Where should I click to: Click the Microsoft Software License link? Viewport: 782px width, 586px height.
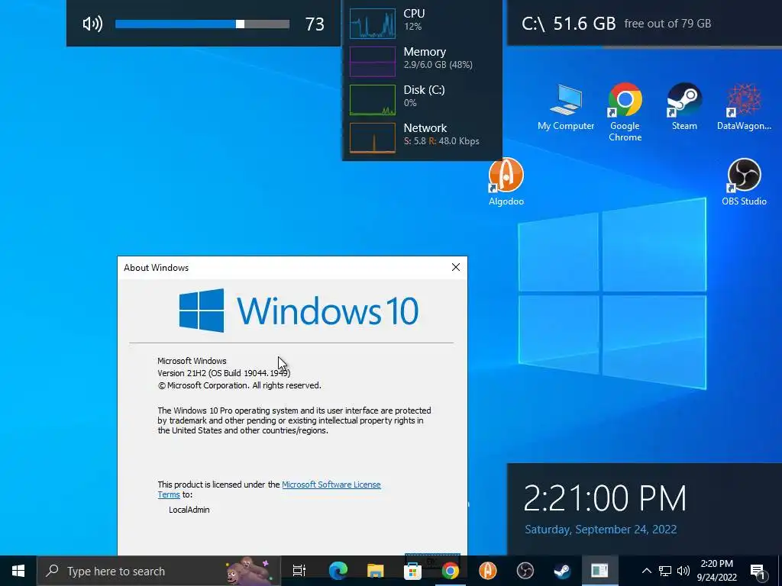tap(331, 485)
